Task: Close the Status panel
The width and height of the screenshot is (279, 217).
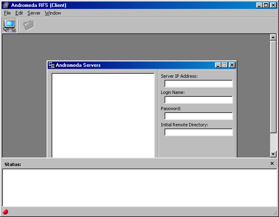Action: 272,164
